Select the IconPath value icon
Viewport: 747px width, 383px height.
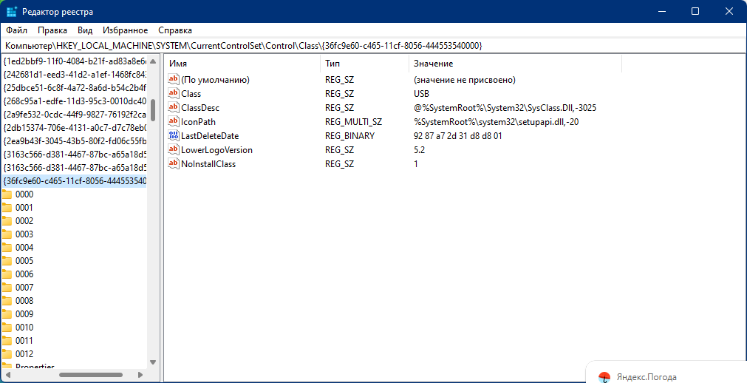174,122
